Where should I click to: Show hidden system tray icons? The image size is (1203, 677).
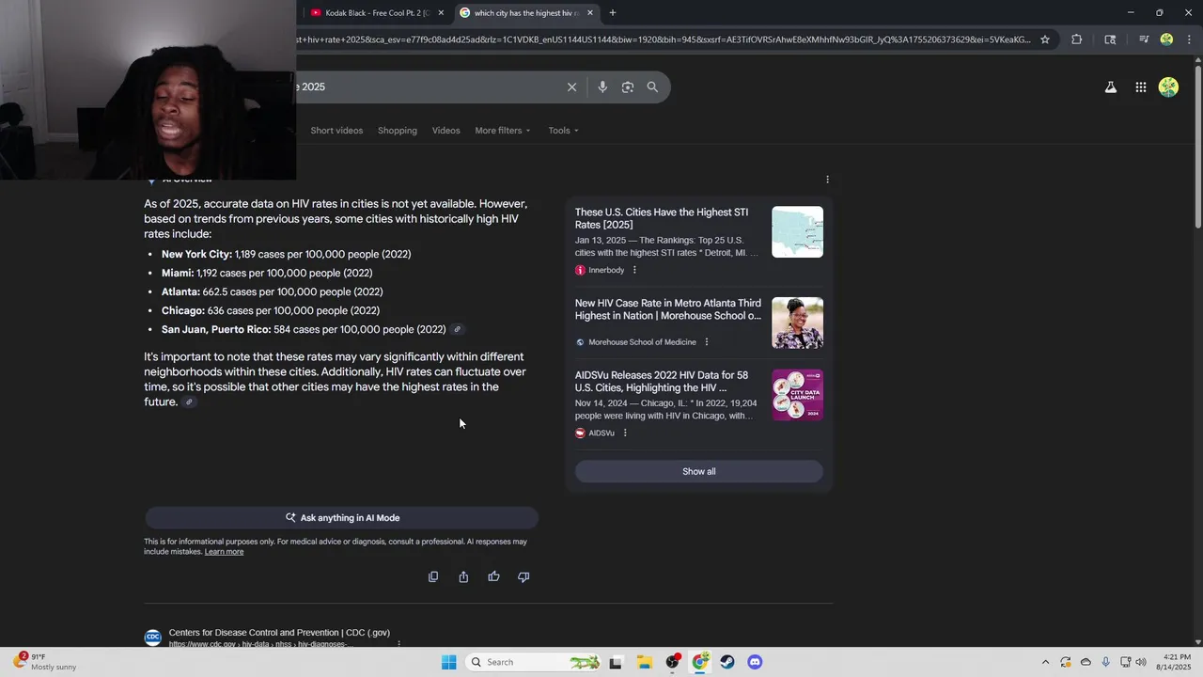[x=1045, y=662]
